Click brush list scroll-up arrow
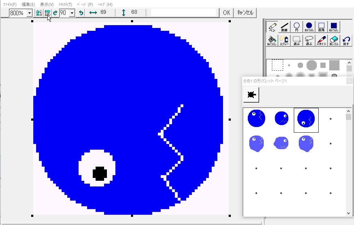This screenshot has height=225, width=354. point(349,63)
